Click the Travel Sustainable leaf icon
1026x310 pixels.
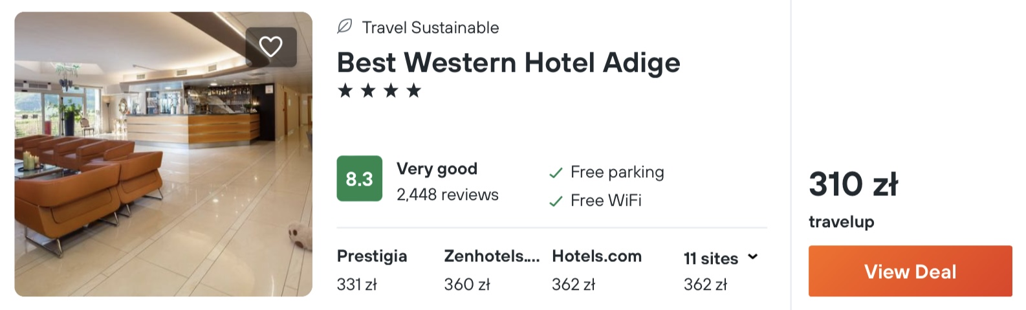345,27
